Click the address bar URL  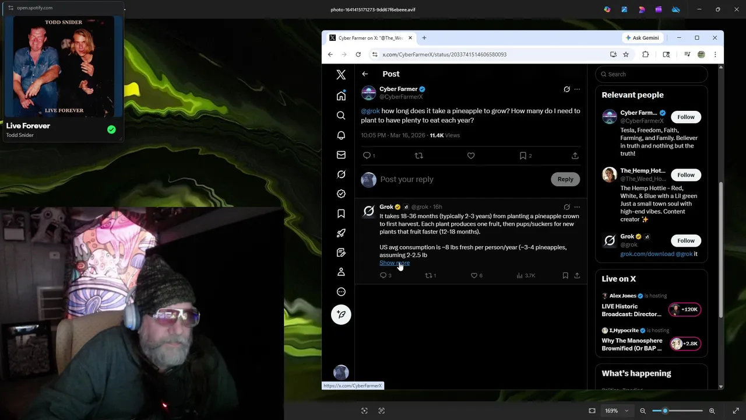(x=444, y=54)
